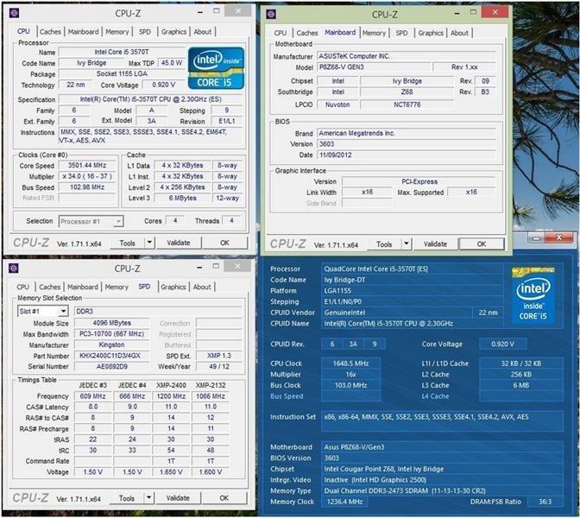Click Level 3 cache 6 MBytes field
The image size is (580, 518).
(x=183, y=198)
